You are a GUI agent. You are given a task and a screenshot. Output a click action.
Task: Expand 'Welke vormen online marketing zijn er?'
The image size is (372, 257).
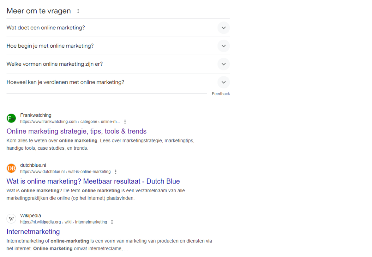[223, 64]
